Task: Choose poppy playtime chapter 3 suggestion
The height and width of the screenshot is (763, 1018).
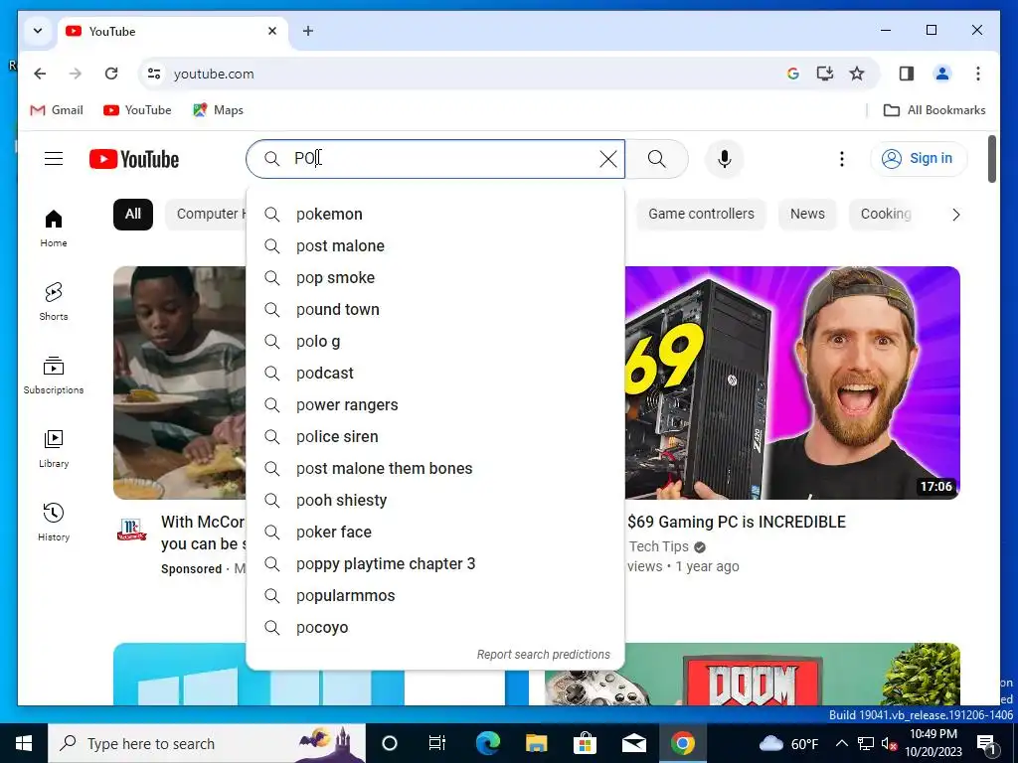Action: tap(435, 564)
